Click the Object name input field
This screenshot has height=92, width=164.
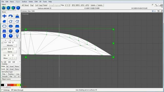tap(11, 82)
